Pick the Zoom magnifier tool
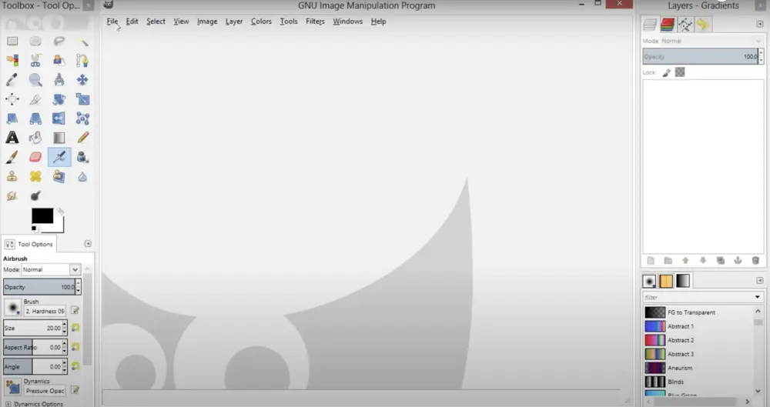Screen dimensions: 770x407 click(35, 79)
